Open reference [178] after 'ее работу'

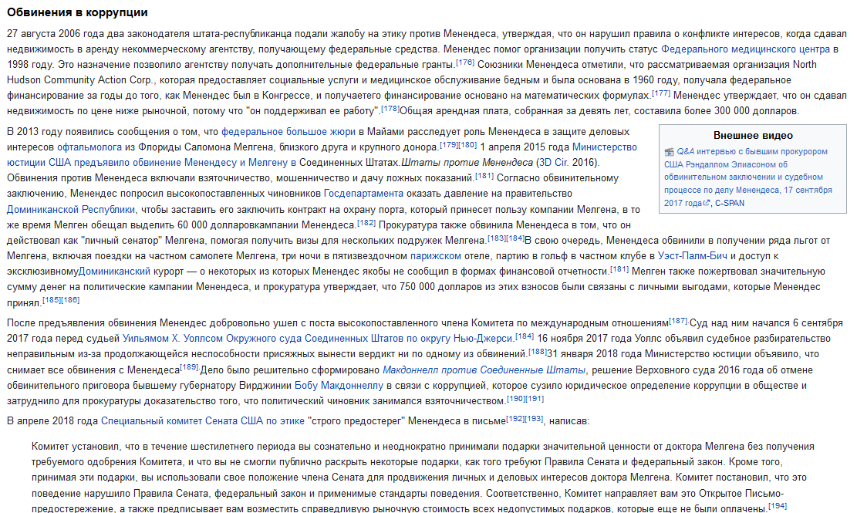pyautogui.click(x=390, y=108)
